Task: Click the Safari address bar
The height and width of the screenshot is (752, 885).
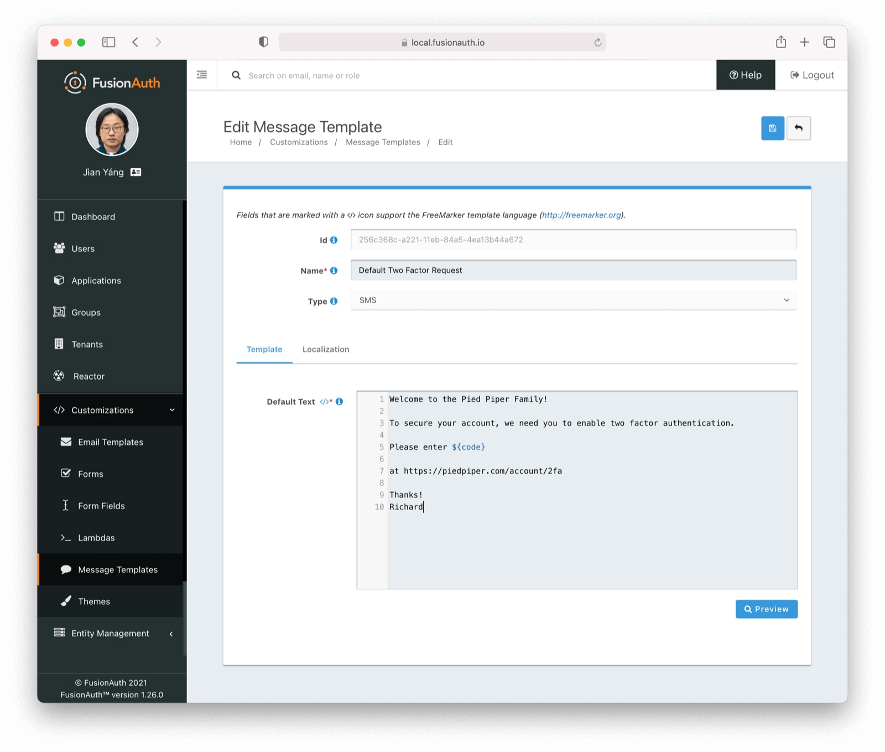Action: (442, 43)
